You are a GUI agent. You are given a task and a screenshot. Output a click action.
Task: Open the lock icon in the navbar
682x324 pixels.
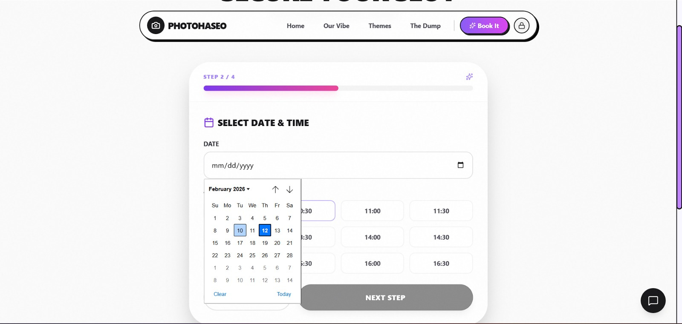[x=522, y=26]
